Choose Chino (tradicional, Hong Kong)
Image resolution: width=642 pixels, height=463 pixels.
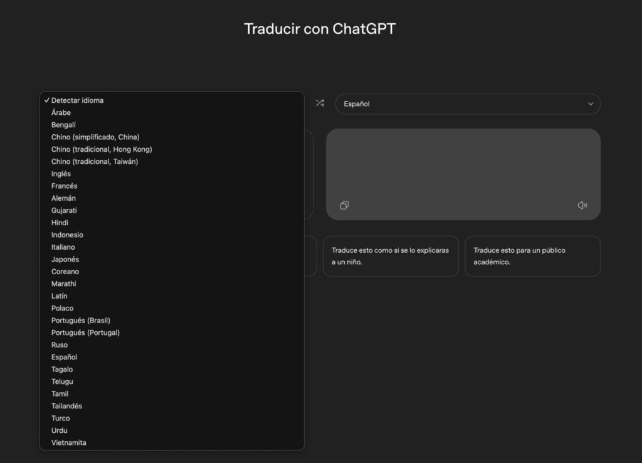[102, 149]
